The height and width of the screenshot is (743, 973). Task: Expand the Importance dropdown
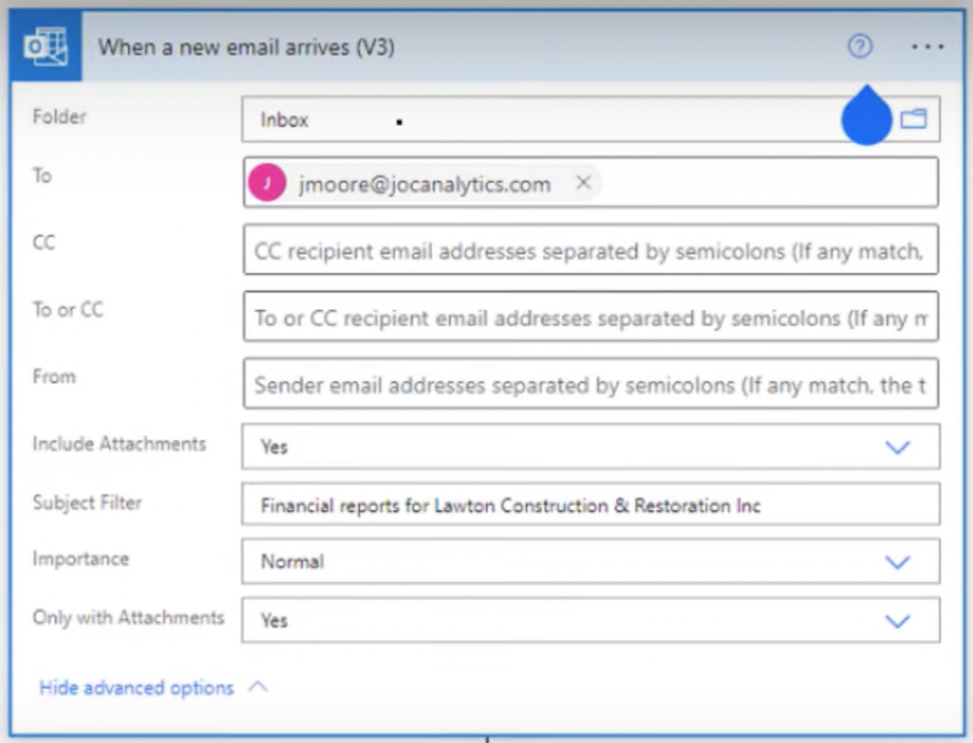click(x=897, y=562)
